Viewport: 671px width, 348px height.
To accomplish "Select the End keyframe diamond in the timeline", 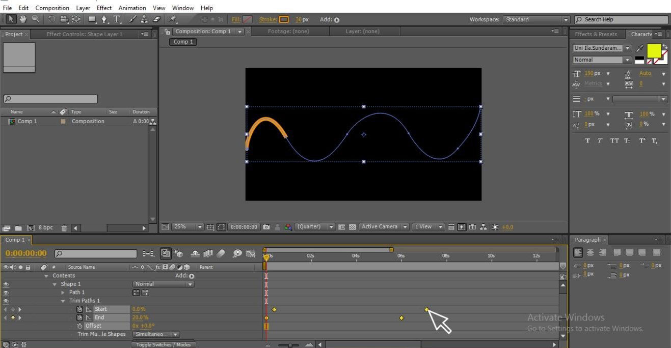I will tap(401, 317).
